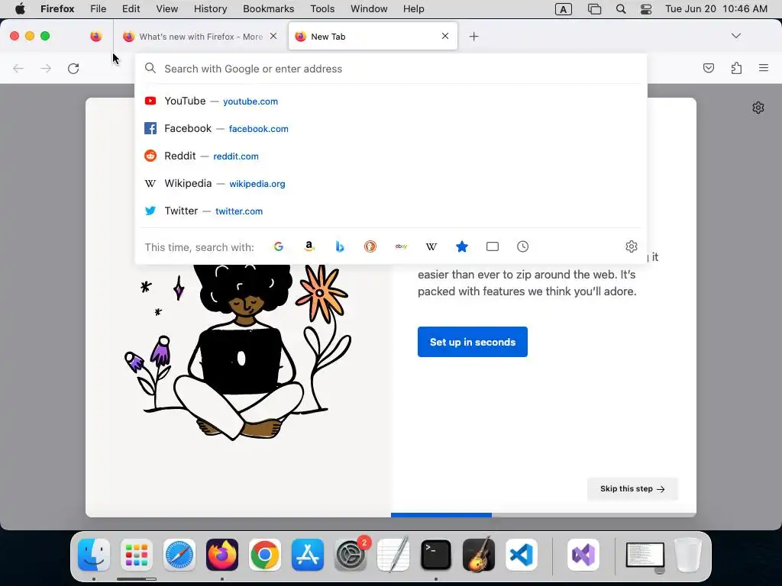Image resolution: width=782 pixels, height=586 pixels.
Task: Search this time with Amazon icon
Action: click(309, 246)
